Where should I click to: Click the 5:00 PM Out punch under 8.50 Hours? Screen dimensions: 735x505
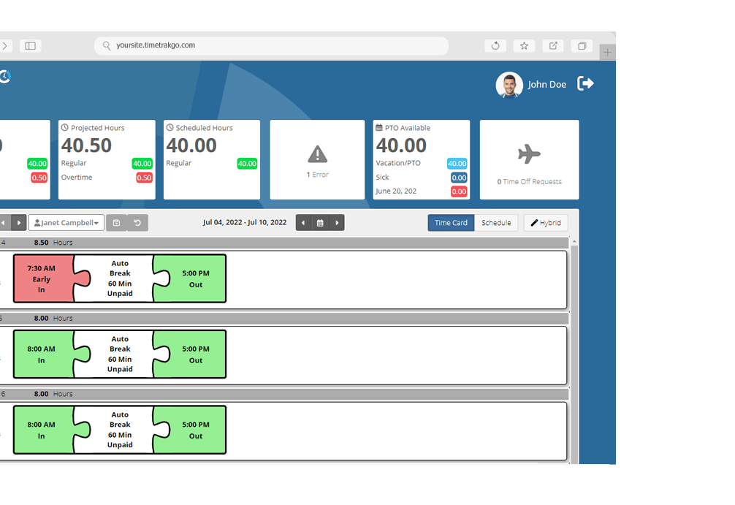[x=196, y=278]
